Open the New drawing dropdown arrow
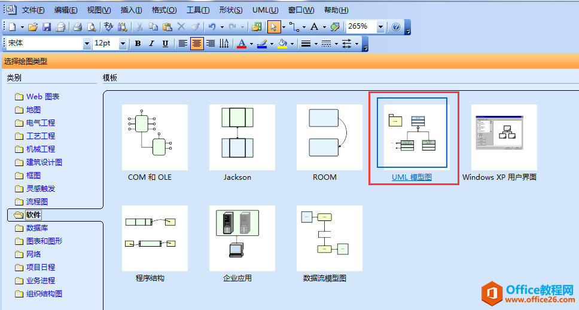579x310 pixels. pyautogui.click(x=22, y=27)
